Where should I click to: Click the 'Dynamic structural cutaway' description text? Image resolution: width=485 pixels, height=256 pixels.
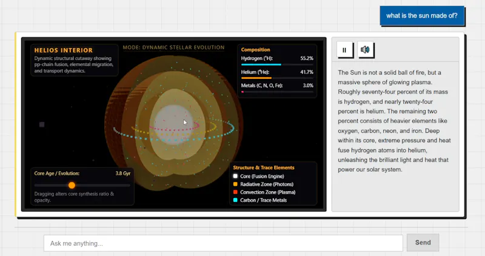(x=73, y=64)
